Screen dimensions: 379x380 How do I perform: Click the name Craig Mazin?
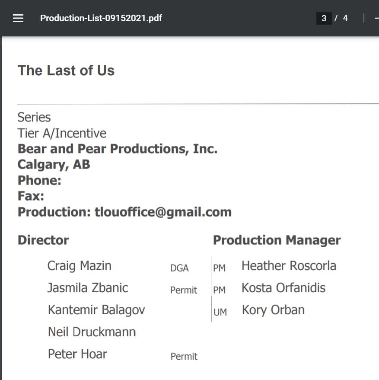(x=80, y=266)
